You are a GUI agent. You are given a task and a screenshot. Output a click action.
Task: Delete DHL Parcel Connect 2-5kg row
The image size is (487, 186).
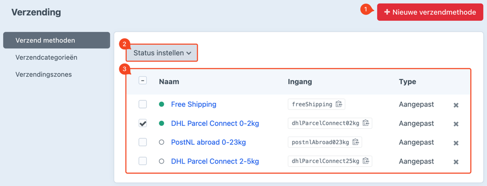tap(456, 162)
